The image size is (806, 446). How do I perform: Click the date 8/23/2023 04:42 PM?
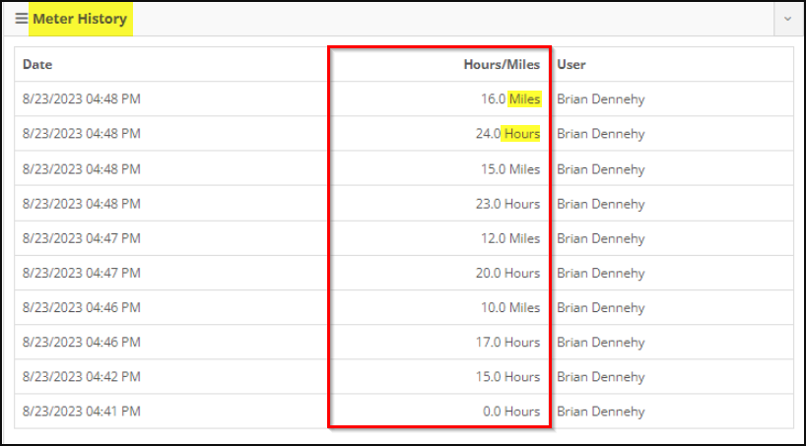coord(81,377)
